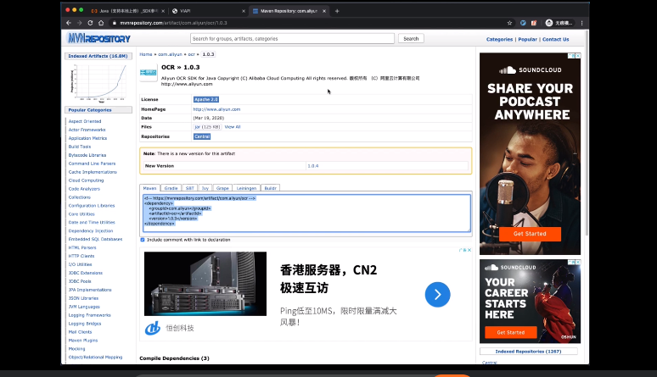This screenshot has width=657, height=377.
Task: Click the page vertical scrollbar
Action: (587, 134)
